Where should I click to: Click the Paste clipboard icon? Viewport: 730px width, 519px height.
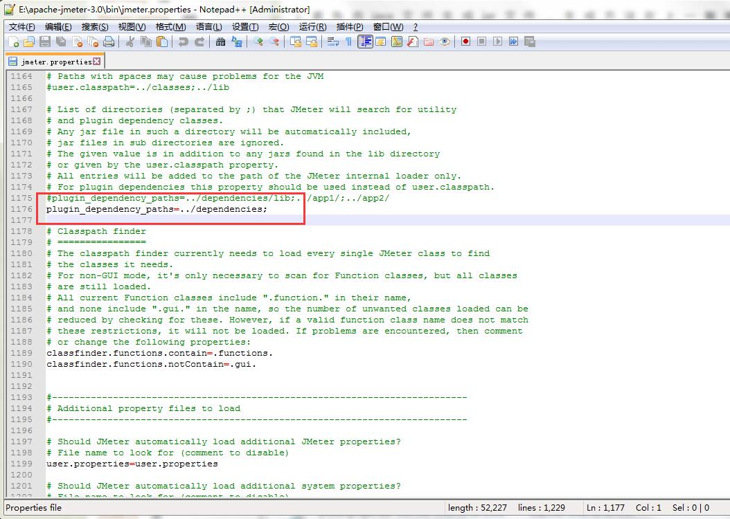pyautogui.click(x=162, y=42)
